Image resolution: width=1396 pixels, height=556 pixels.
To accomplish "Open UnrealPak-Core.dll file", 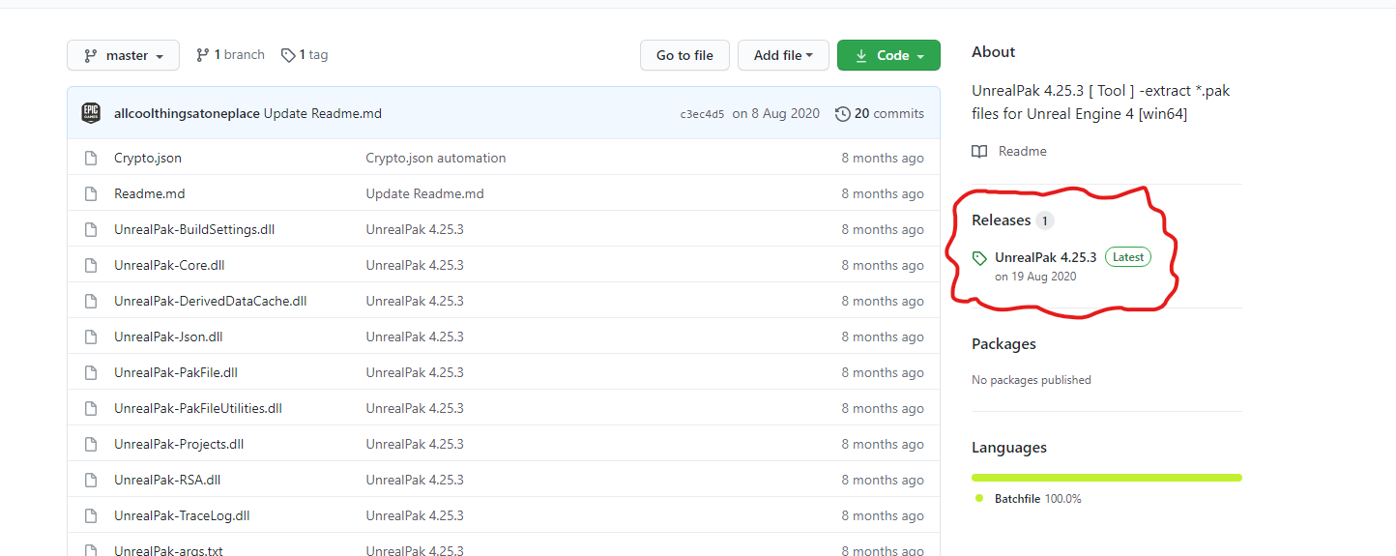I will [169, 265].
